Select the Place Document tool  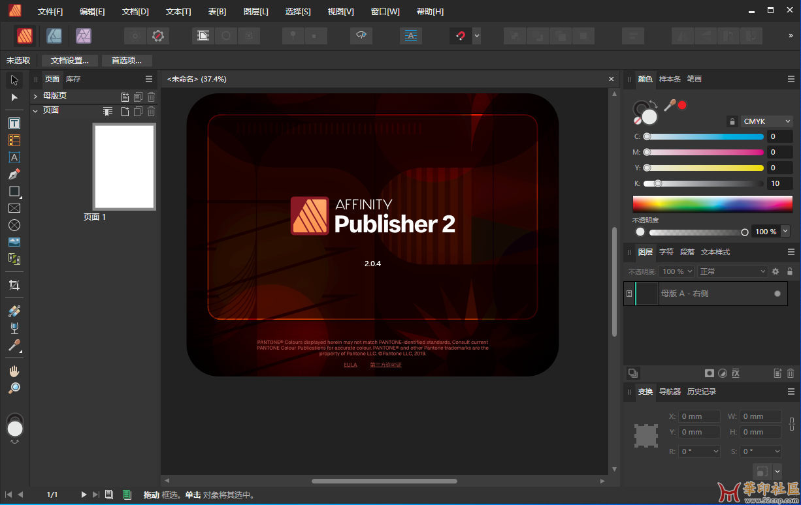14,259
